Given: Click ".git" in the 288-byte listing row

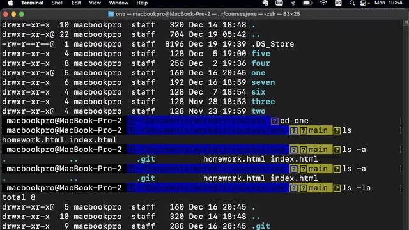Looking at the screenshot, I should (261, 226).
